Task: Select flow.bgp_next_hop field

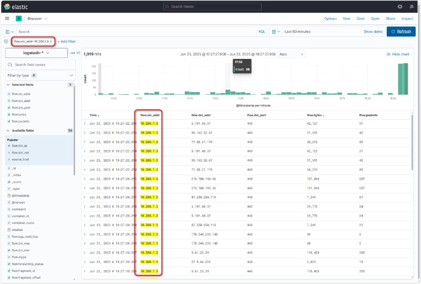Action: [x=25, y=237]
